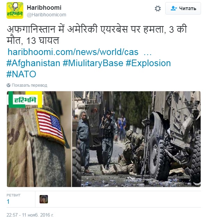209x218 pixels.
Task: Click the globe translate icon
Action: click(x=8, y=85)
